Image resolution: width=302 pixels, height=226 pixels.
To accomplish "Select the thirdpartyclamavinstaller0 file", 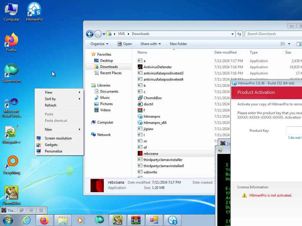I will click(x=161, y=166).
